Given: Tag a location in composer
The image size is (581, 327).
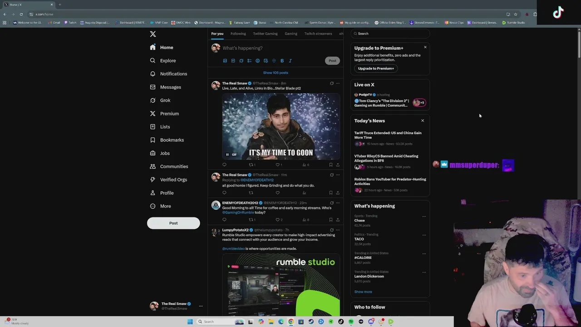Looking at the screenshot, I should coord(274,61).
